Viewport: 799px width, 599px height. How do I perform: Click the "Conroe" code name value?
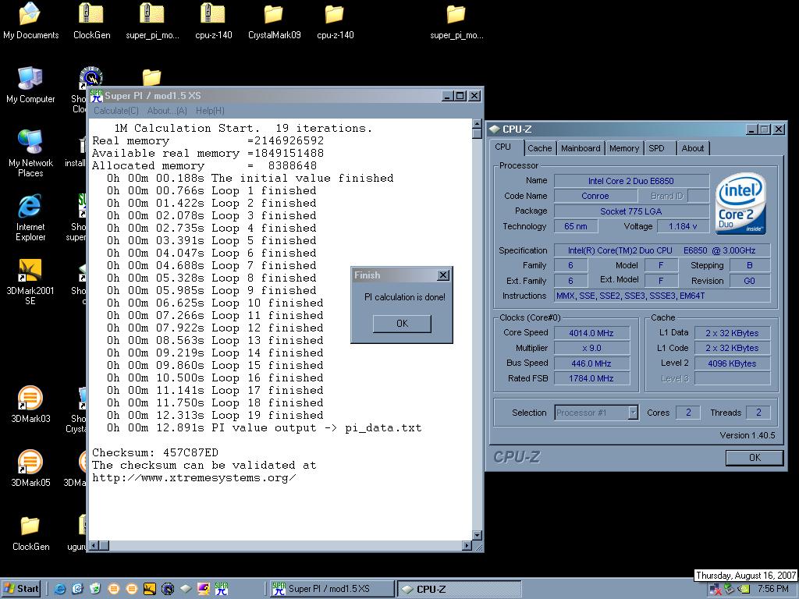[595, 196]
